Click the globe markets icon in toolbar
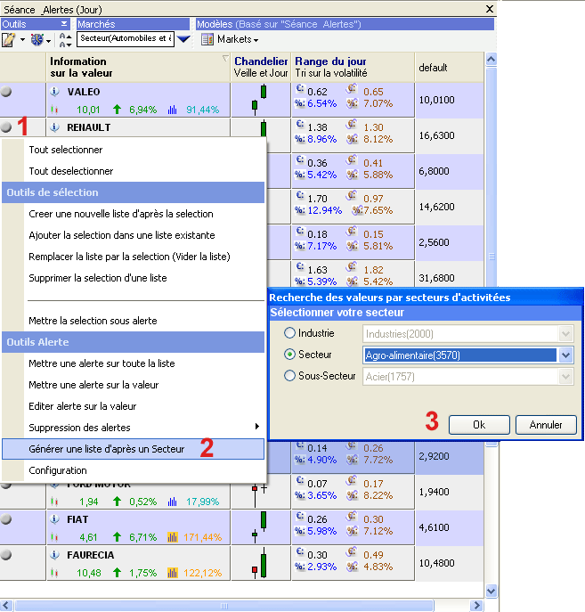 point(37,39)
